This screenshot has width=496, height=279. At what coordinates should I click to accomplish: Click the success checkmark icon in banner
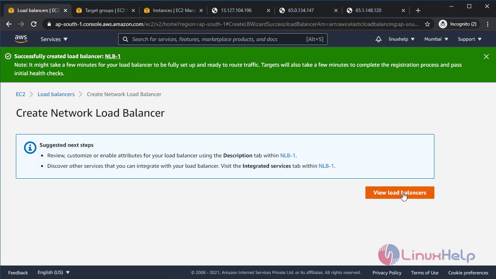(x=8, y=56)
